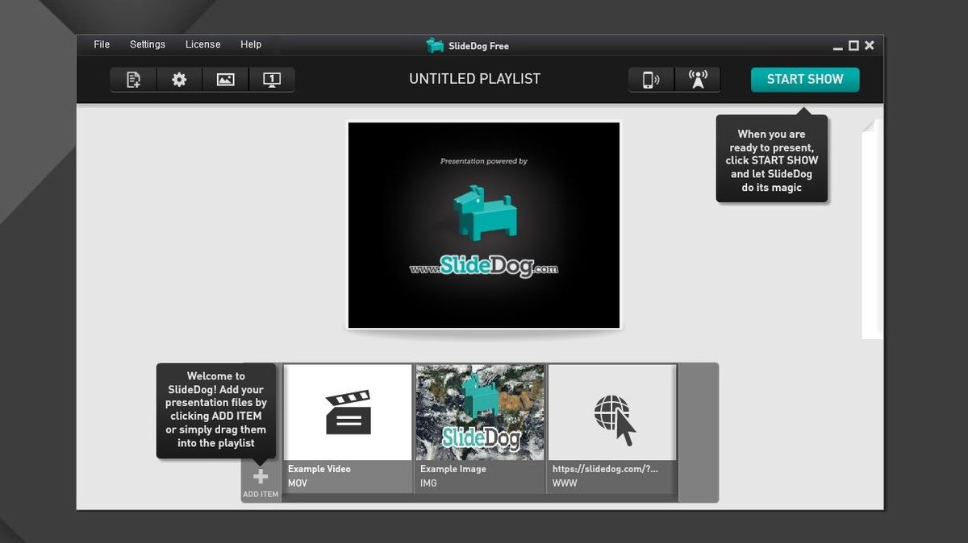Image resolution: width=968 pixels, height=543 pixels.
Task: Open the slidedog.com web page item
Action: (611, 412)
